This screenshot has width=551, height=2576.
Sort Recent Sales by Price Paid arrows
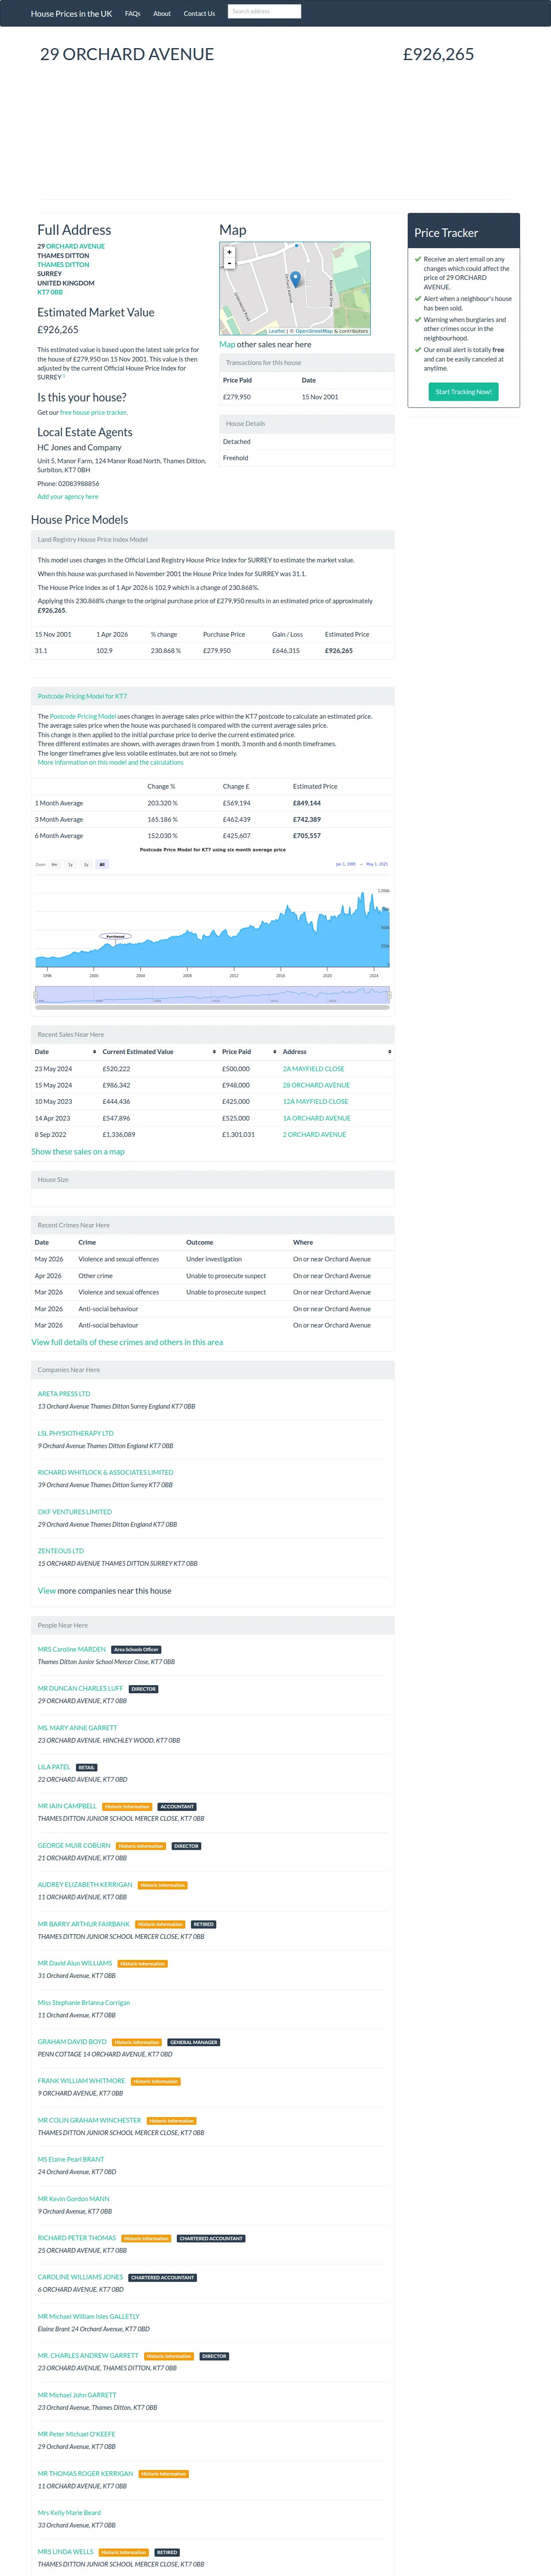point(274,1052)
